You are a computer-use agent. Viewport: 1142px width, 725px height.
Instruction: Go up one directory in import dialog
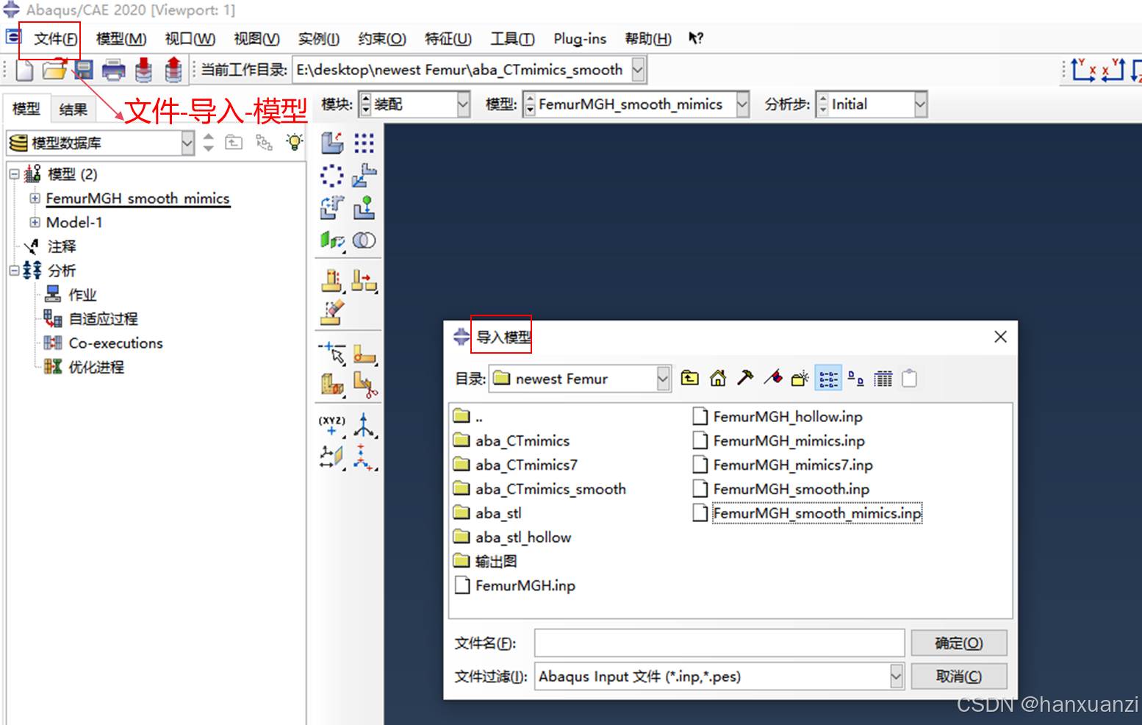click(x=689, y=378)
